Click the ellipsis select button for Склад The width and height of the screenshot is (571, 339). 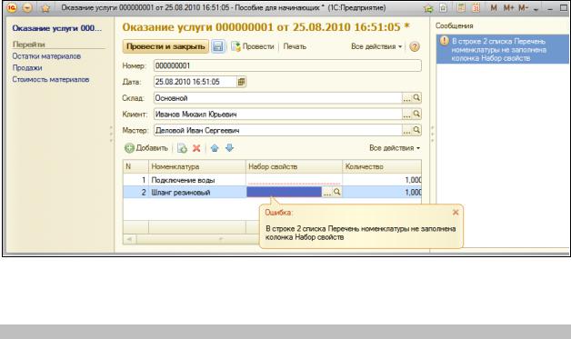point(406,98)
